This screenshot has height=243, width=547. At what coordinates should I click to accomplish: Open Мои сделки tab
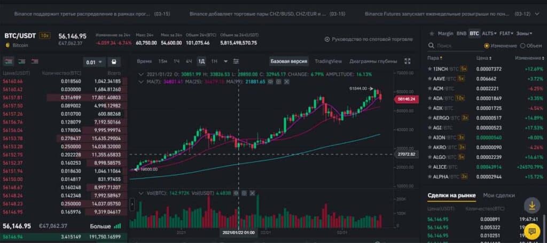point(498,195)
